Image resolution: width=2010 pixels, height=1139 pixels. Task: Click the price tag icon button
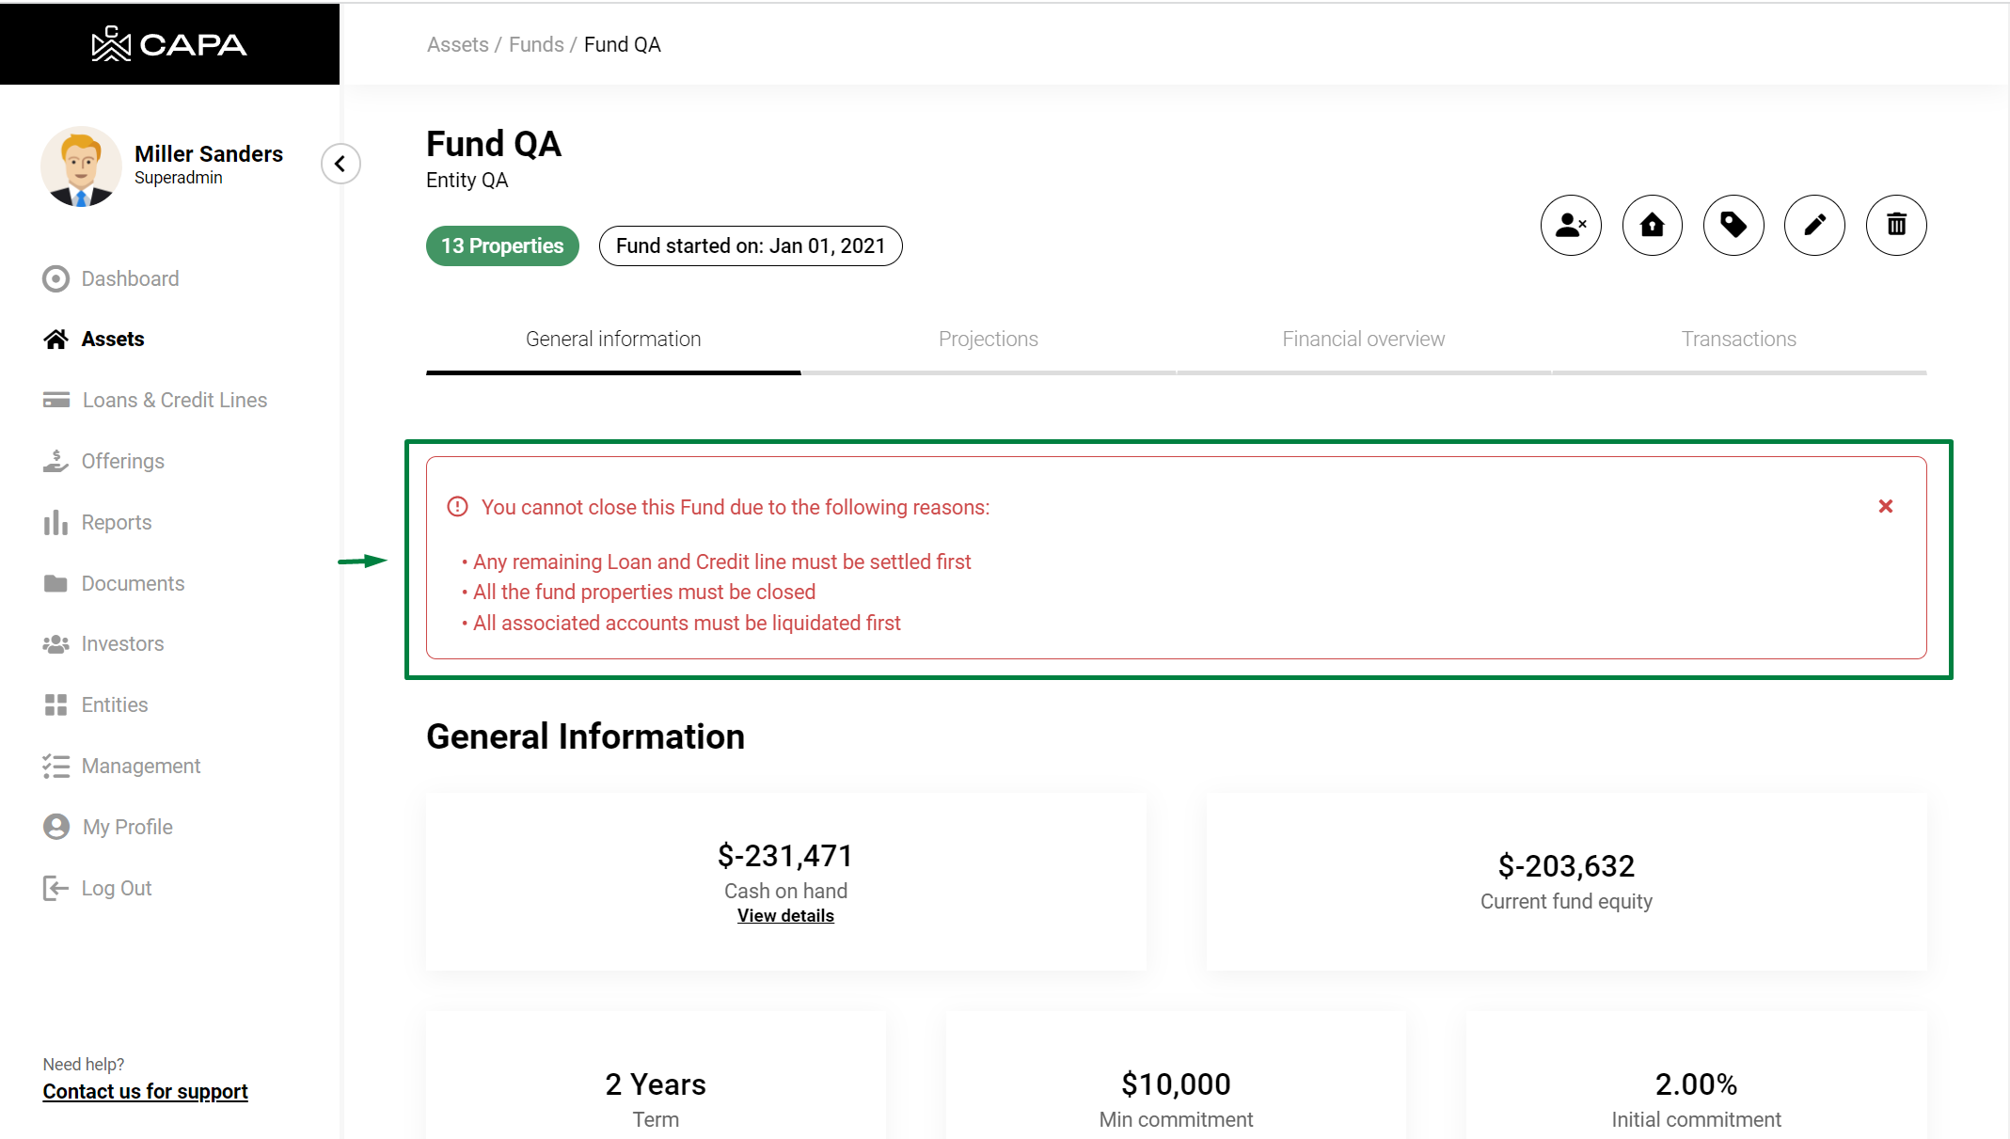[1733, 226]
